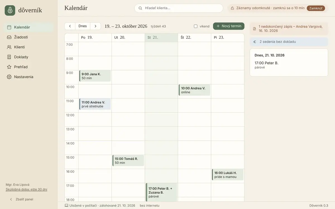Image resolution: width=335 pixels, height=209 pixels.
Task: Click the dôverník lock logo icon
Action: (10, 10)
